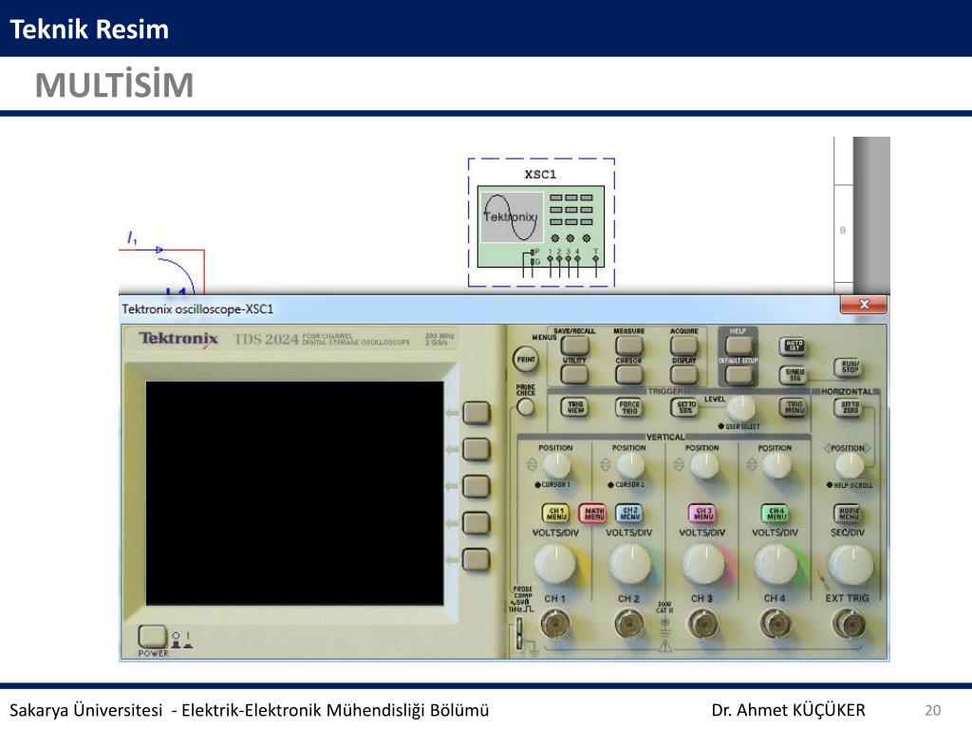The width and height of the screenshot is (972, 729).
Task: Click the fourth screen-side option button
Action: [477, 523]
